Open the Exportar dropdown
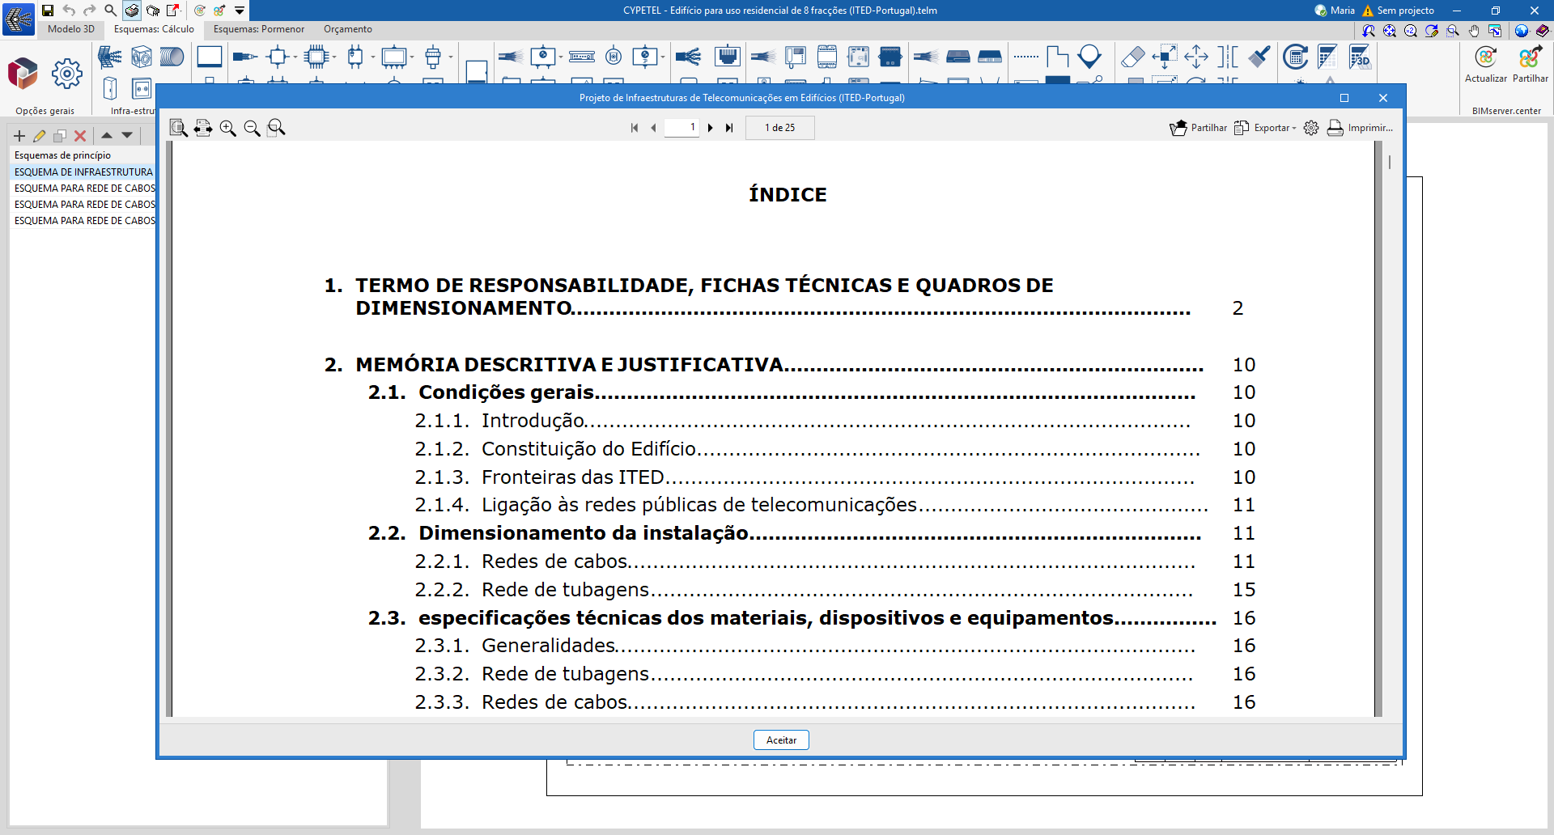 tap(1266, 128)
